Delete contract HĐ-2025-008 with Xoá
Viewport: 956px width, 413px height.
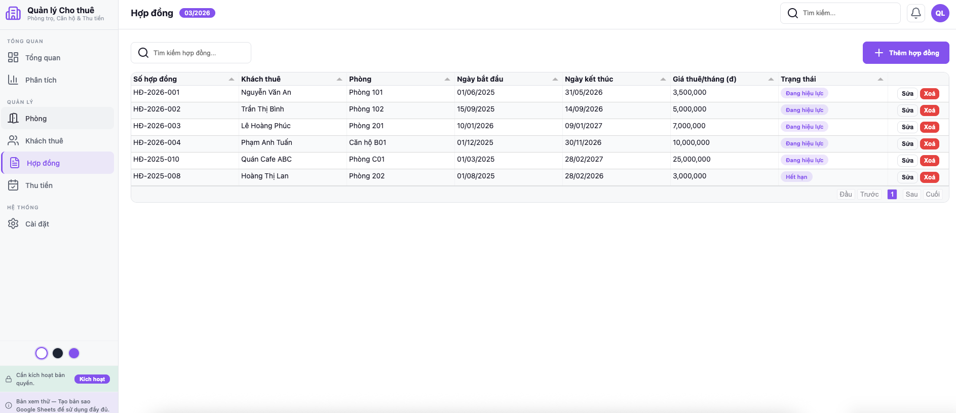929,177
